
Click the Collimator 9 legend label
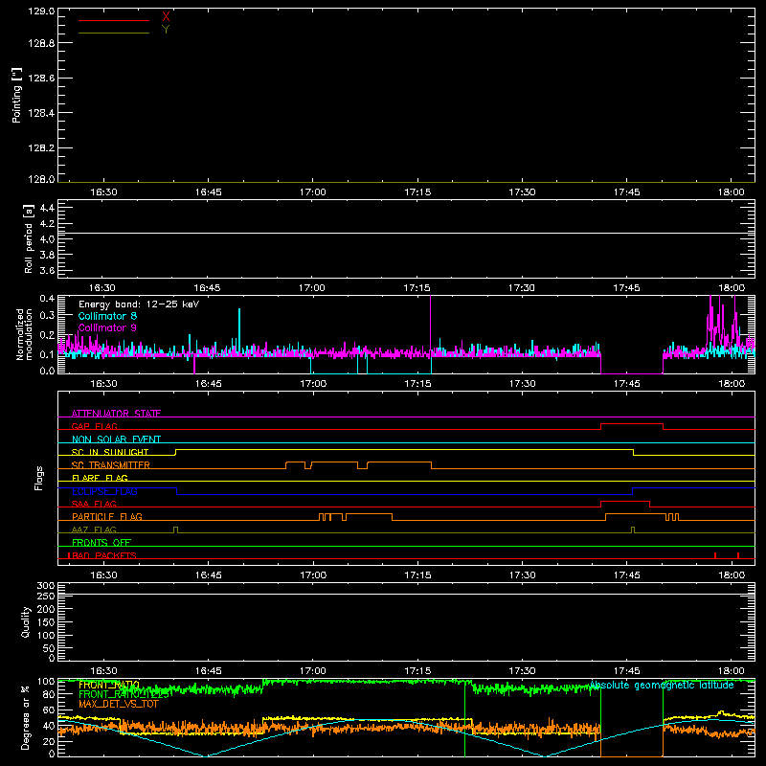pyautogui.click(x=107, y=327)
